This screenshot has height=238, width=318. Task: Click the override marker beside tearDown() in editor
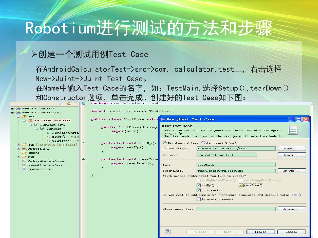pos(83,159)
